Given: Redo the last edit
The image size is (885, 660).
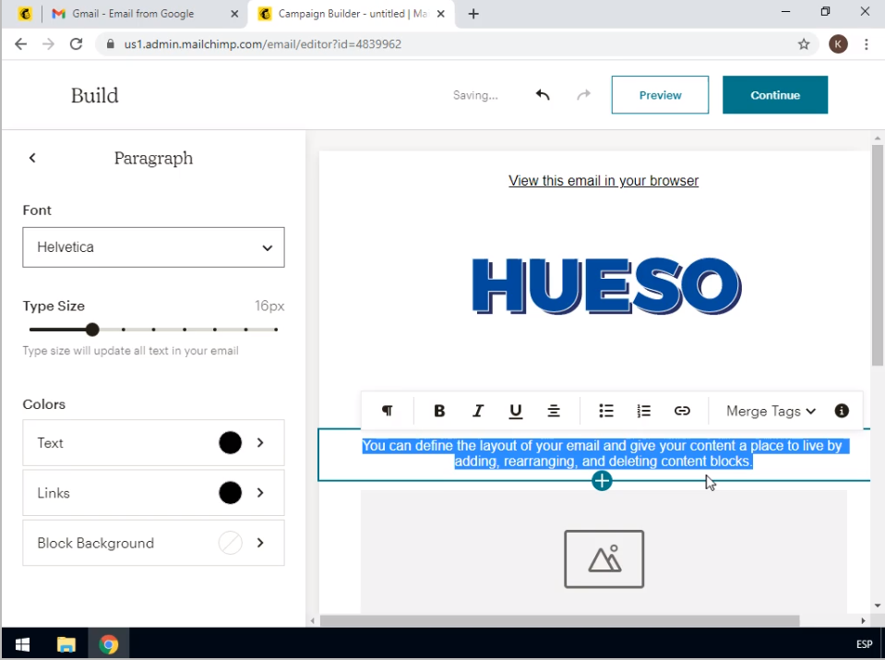Looking at the screenshot, I should point(583,95).
